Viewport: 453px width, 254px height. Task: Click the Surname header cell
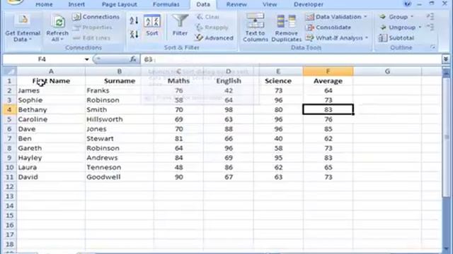click(x=120, y=81)
